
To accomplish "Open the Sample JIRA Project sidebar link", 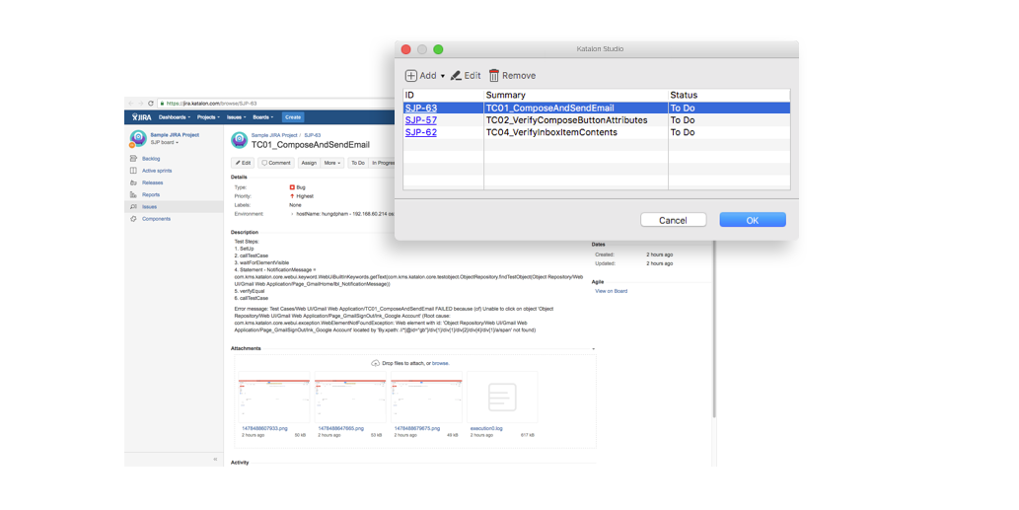I will [x=175, y=135].
